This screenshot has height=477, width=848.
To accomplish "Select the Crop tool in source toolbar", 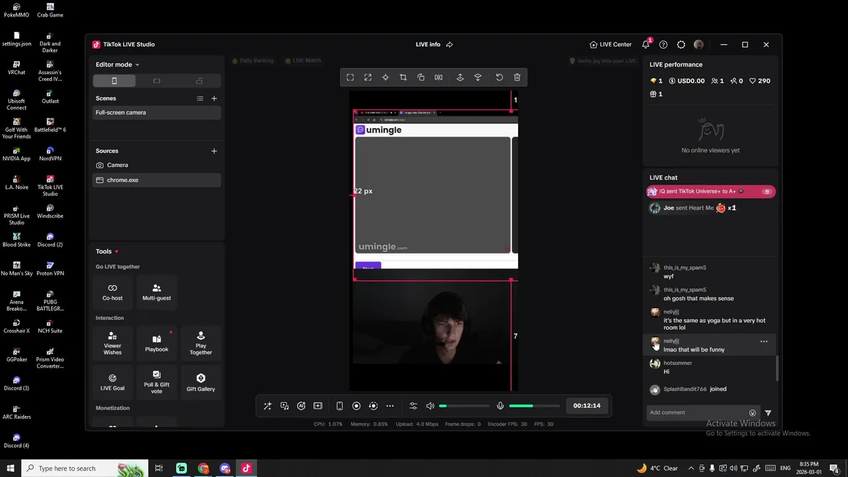I will tap(403, 78).
